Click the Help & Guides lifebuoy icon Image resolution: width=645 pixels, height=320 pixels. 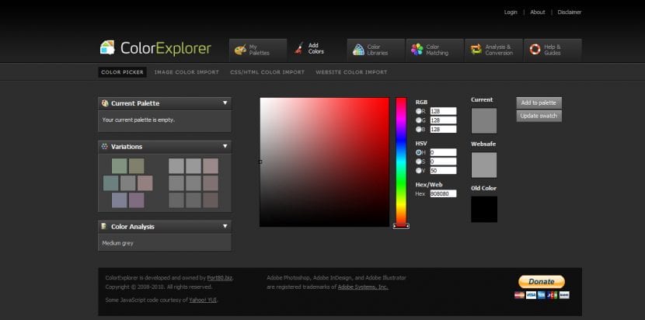(535, 50)
